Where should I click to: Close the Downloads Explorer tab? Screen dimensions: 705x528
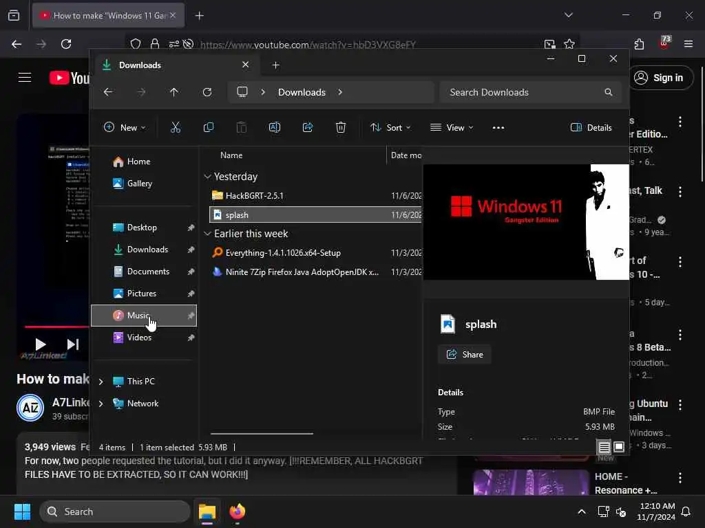click(x=246, y=65)
